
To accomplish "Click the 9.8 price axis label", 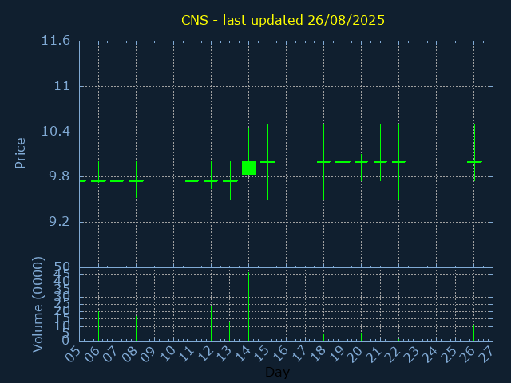I will pos(59,176).
